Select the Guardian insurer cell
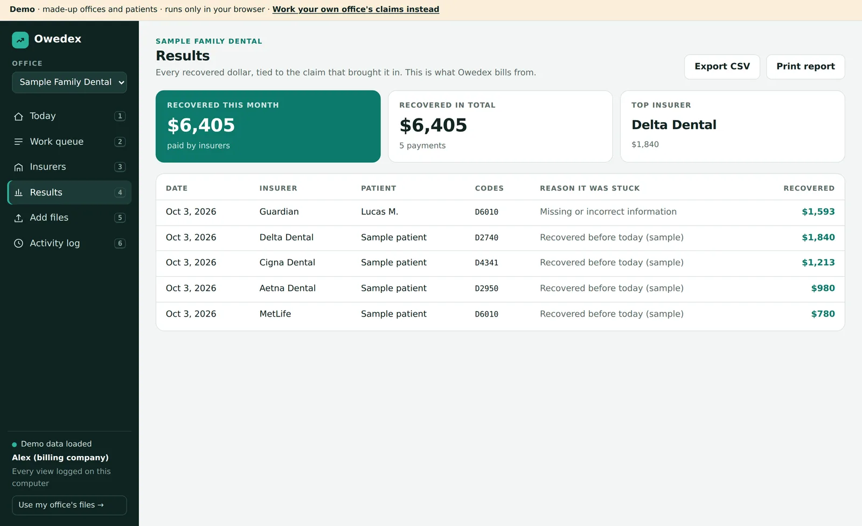Image resolution: width=862 pixels, height=526 pixels. pos(279,212)
